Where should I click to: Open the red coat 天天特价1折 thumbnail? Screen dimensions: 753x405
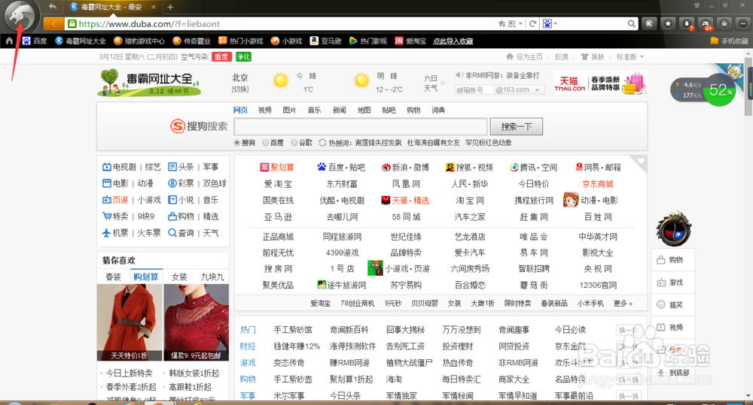[130, 322]
